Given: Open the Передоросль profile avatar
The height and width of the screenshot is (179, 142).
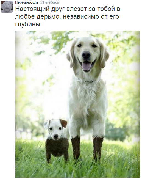Looking at the screenshot, I should point(7,7).
